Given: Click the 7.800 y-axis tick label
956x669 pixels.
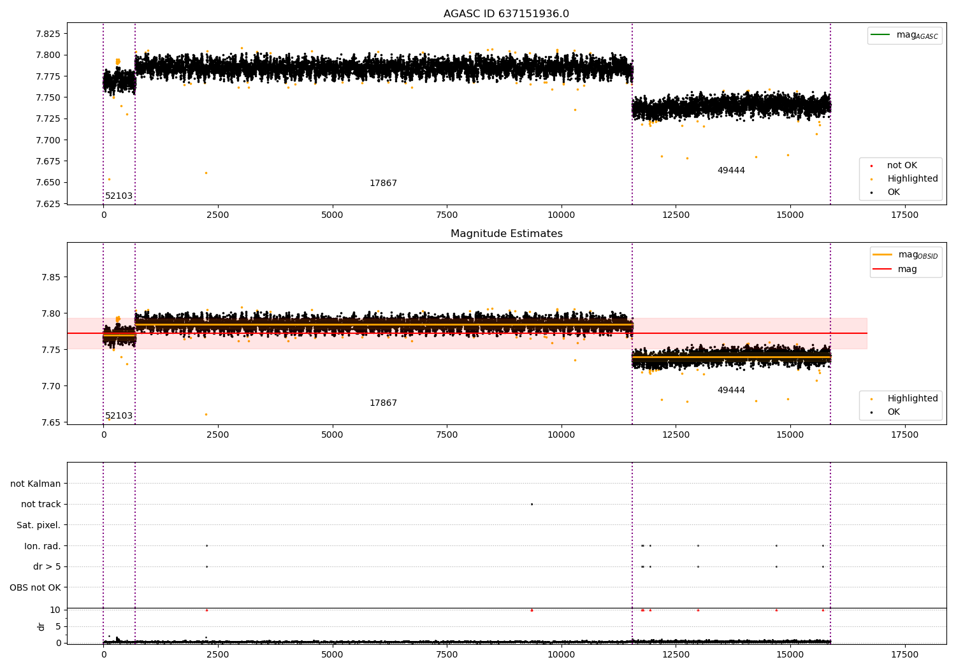Looking at the screenshot, I should pyautogui.click(x=48, y=55).
